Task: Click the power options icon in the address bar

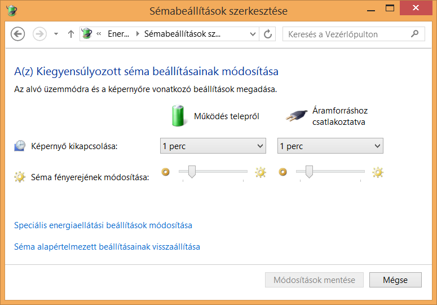Action: [87, 34]
